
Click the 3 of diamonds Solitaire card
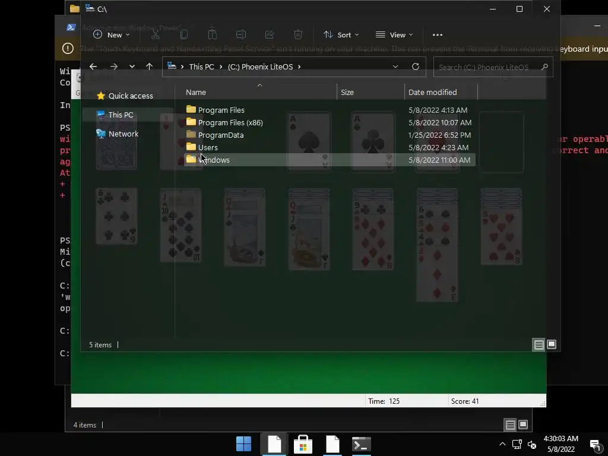coord(437,273)
